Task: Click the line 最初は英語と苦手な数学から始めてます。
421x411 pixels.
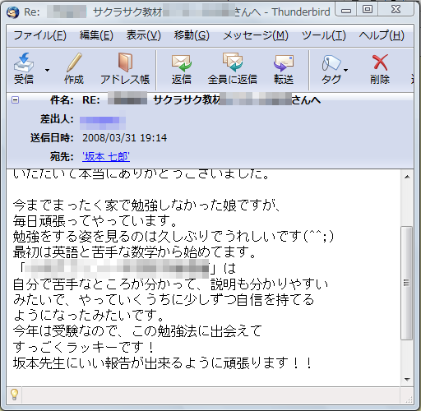Action: [135, 252]
